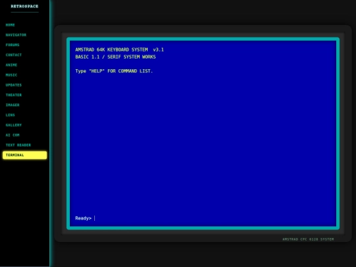Browse the GALLERY section
This screenshot has width=356, height=267.
(14, 125)
